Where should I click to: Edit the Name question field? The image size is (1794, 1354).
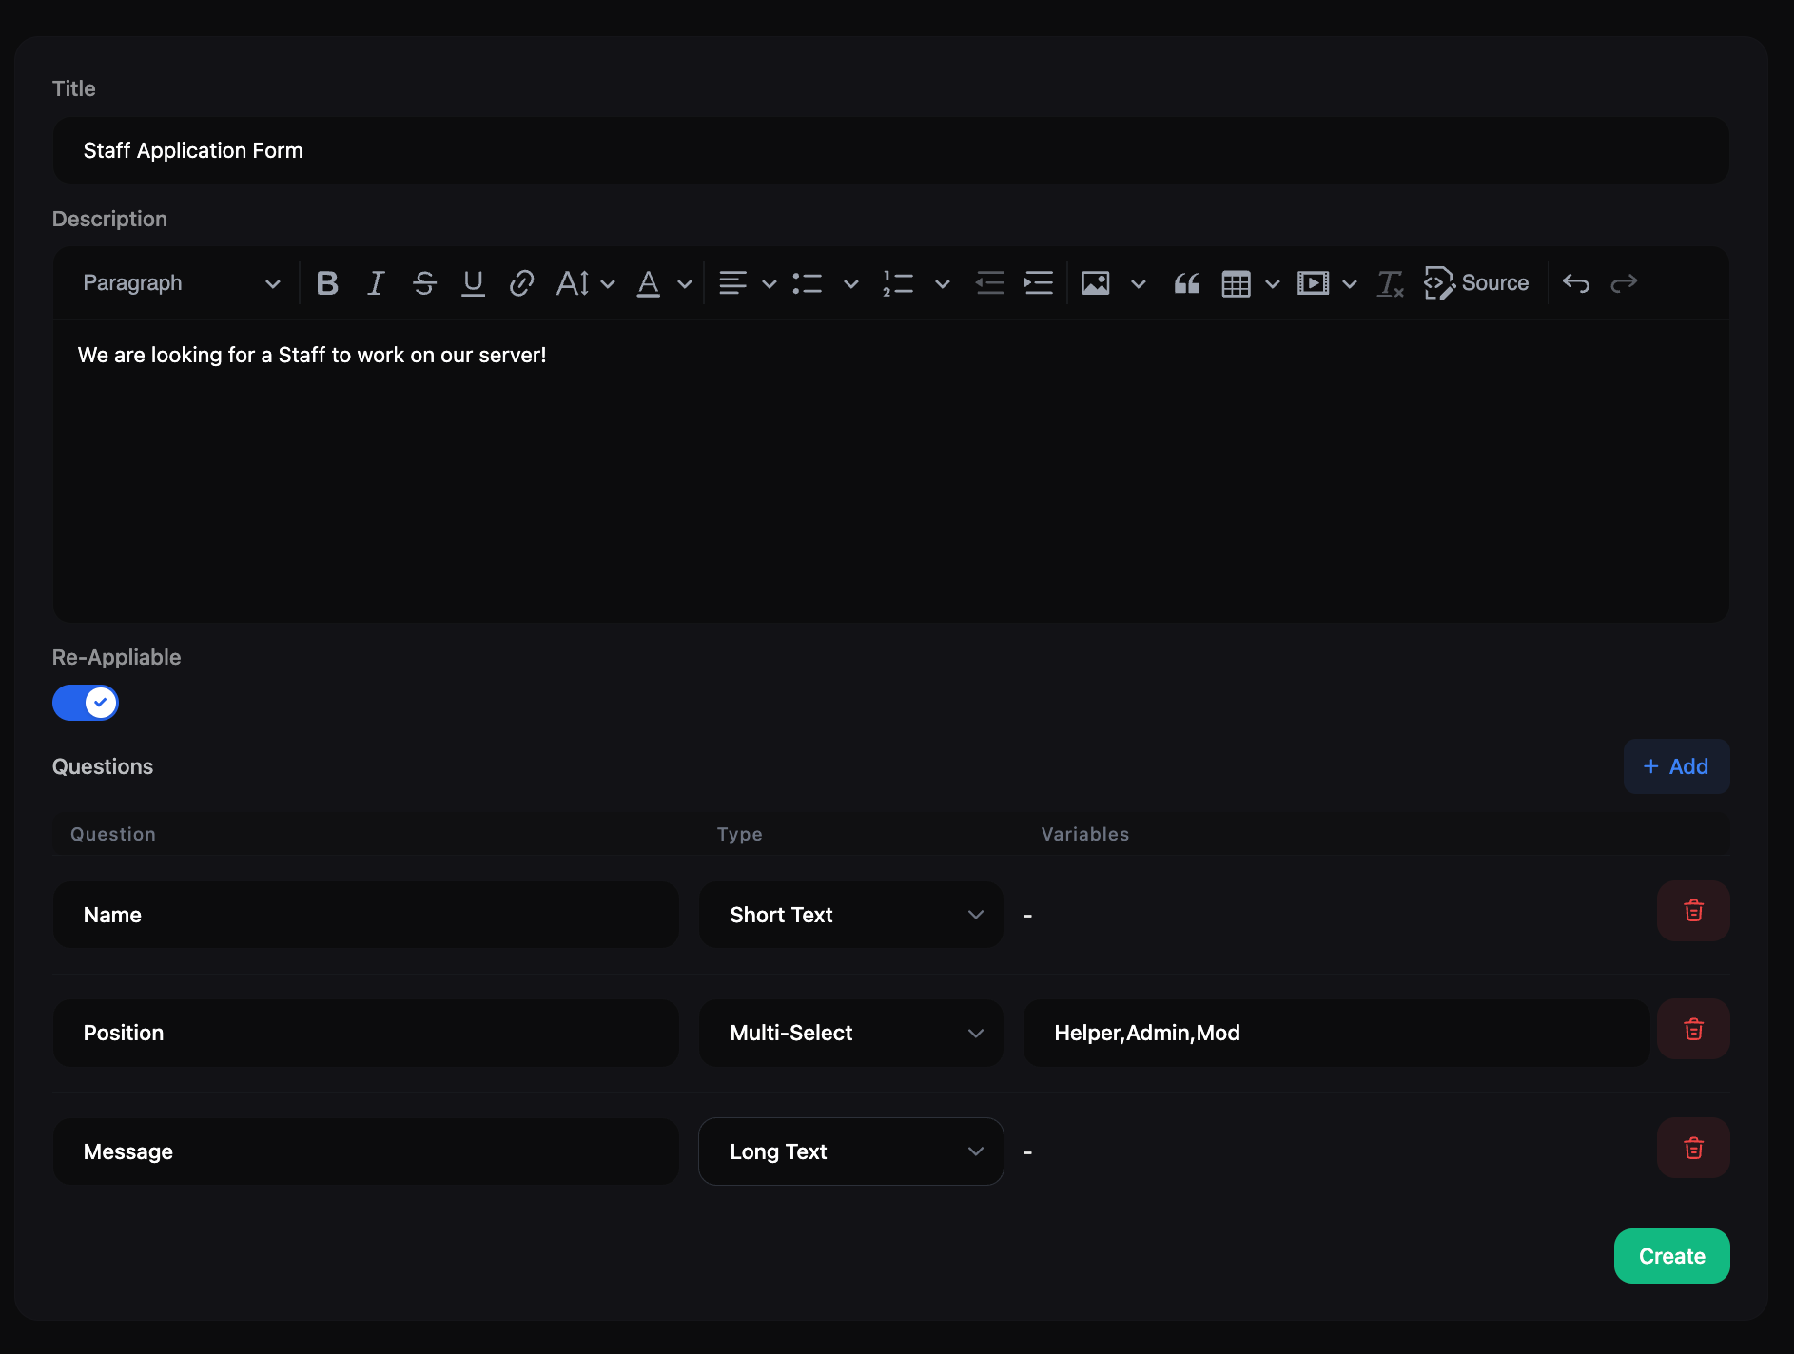(x=365, y=915)
